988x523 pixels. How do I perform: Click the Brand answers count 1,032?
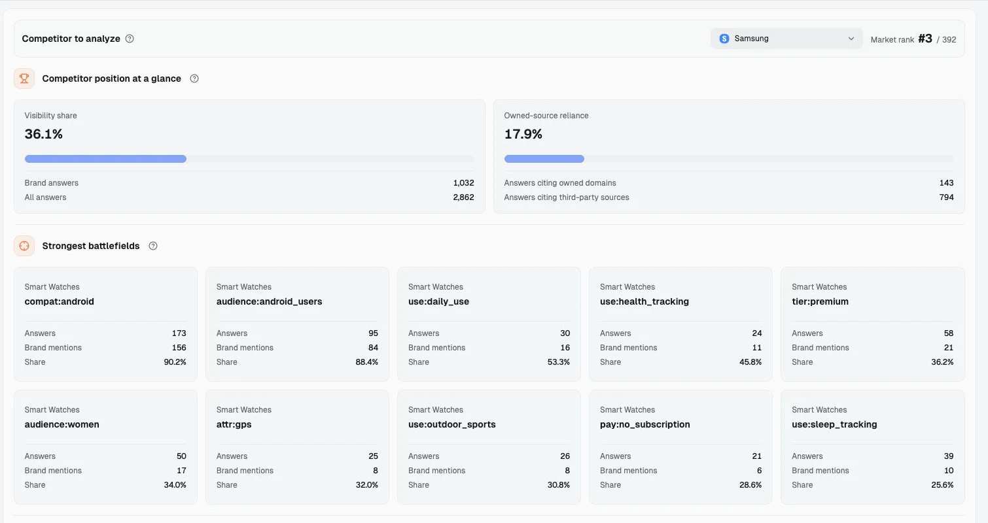click(x=463, y=183)
